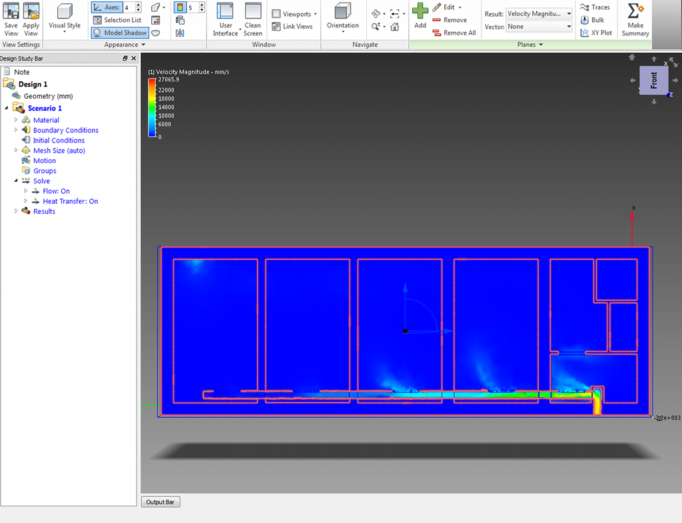Viewport: 682px width, 523px height.
Task: Select Geometry (mm) in the tree
Action: click(x=48, y=96)
